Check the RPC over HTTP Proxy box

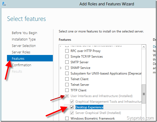point(67,51)
